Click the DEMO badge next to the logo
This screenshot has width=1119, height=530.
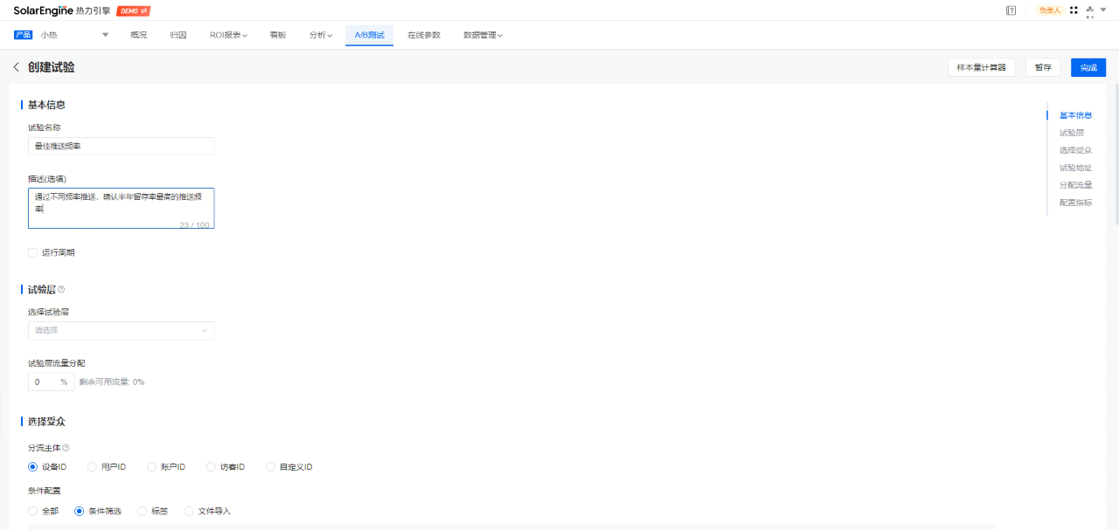[x=134, y=10]
